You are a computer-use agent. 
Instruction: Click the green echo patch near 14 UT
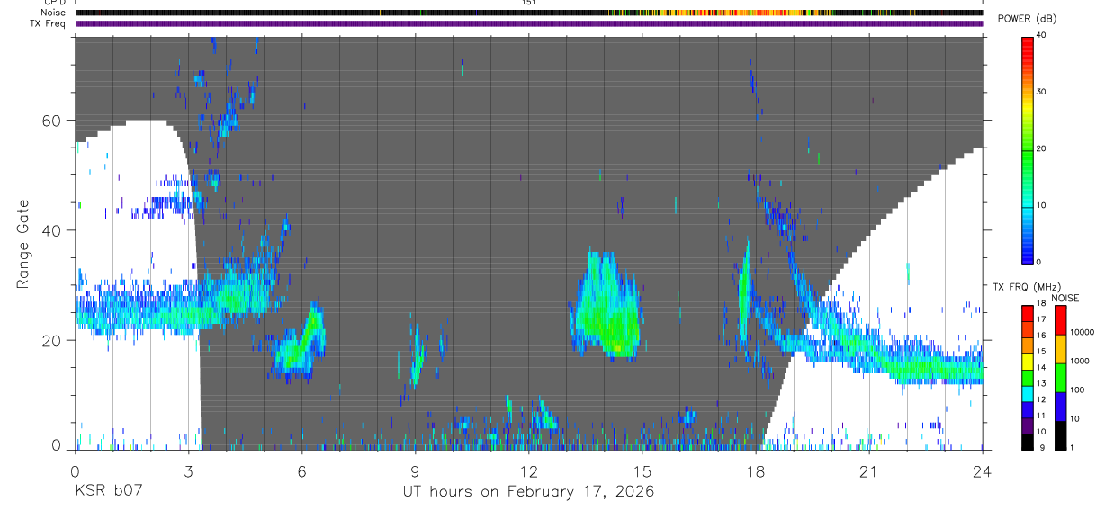607,306
